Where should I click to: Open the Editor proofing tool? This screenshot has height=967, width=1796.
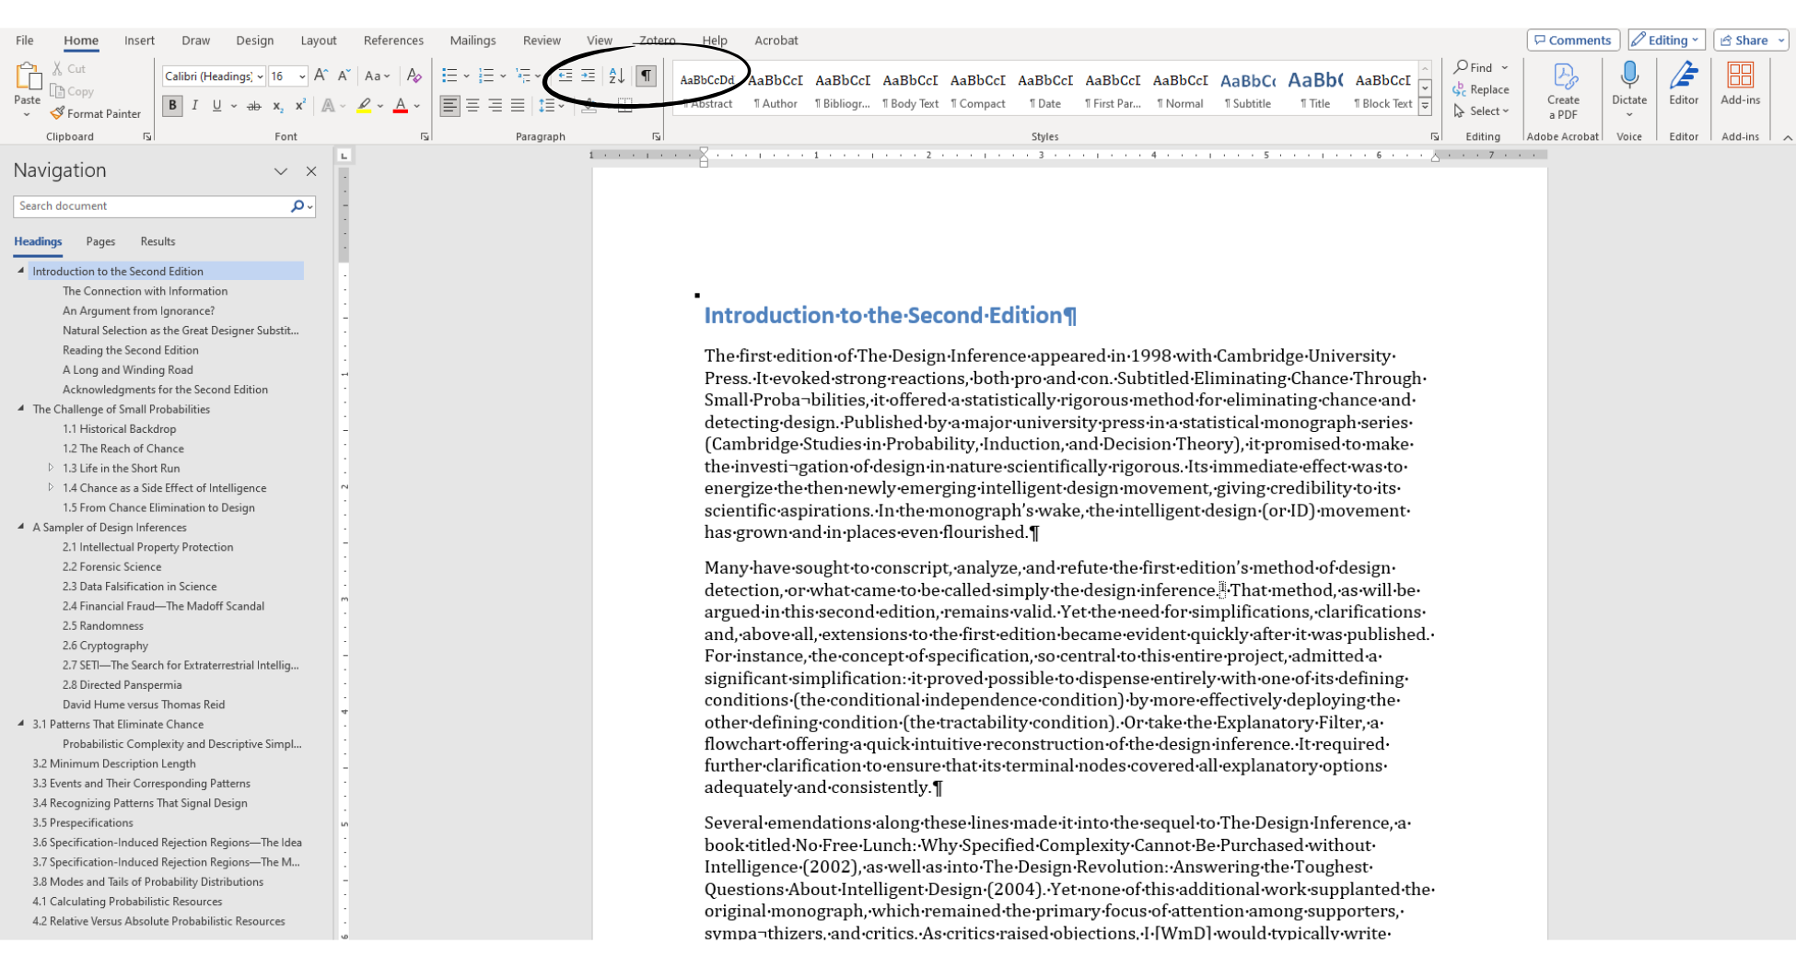click(x=1684, y=83)
